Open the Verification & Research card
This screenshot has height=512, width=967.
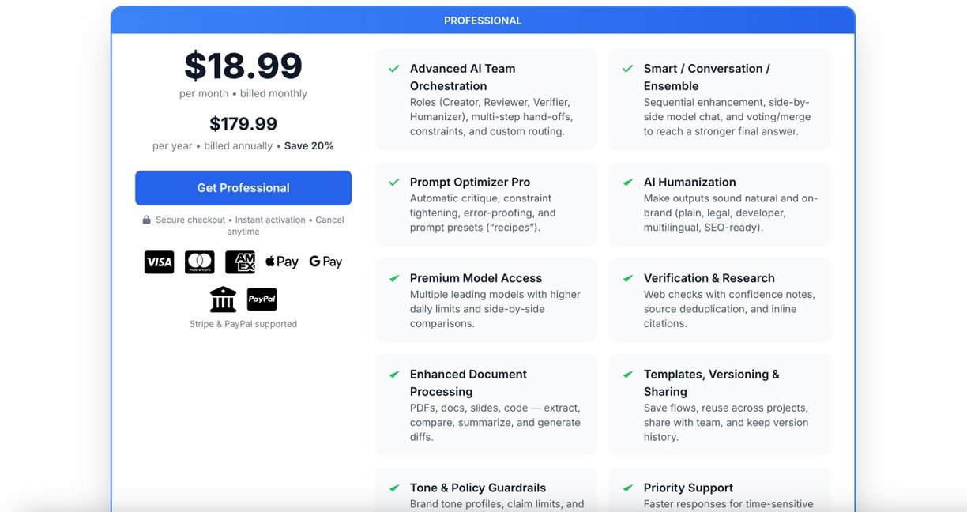click(719, 300)
